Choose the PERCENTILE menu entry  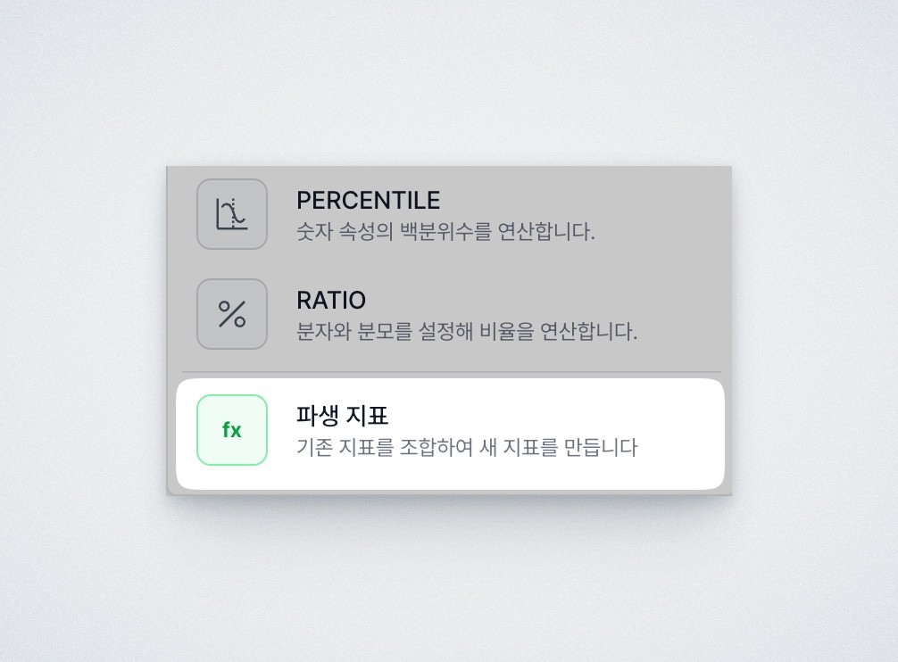(446, 214)
